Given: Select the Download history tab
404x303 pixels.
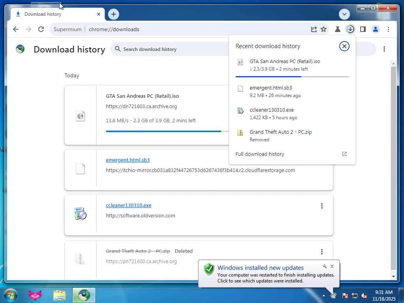Looking at the screenshot, I should 58,14.
